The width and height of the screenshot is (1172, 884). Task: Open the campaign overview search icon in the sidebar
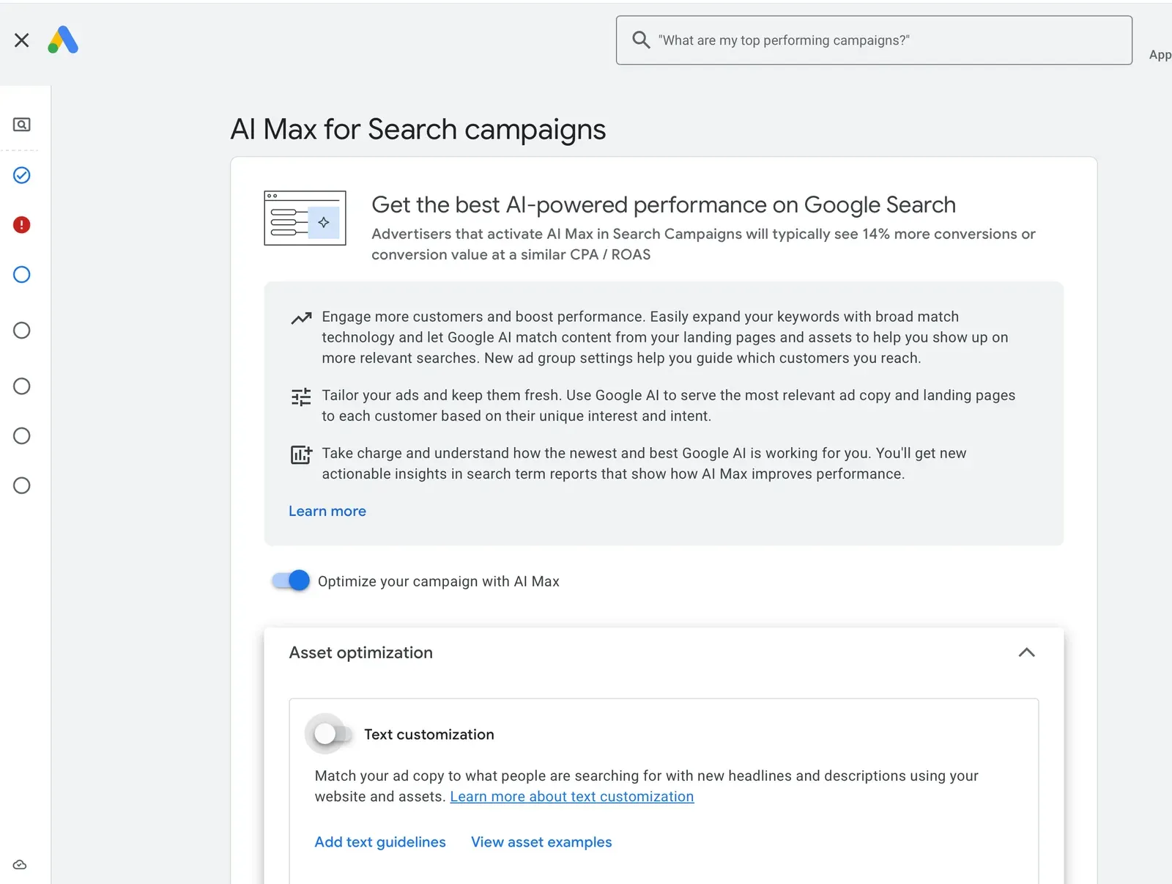[22, 125]
